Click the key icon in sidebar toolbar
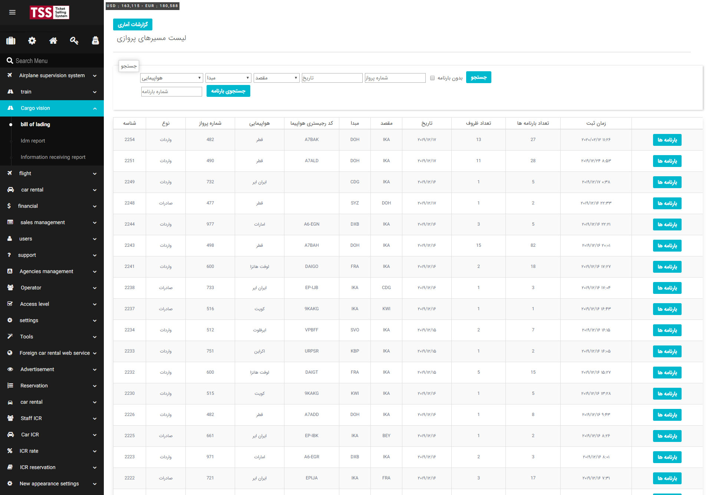Viewport: 712px width, 495px height. [74, 41]
